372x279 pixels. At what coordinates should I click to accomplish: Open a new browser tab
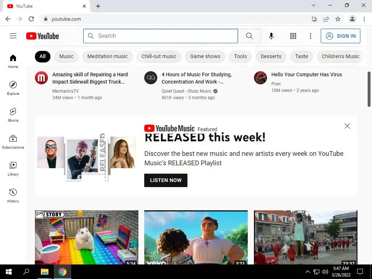tap(98, 6)
